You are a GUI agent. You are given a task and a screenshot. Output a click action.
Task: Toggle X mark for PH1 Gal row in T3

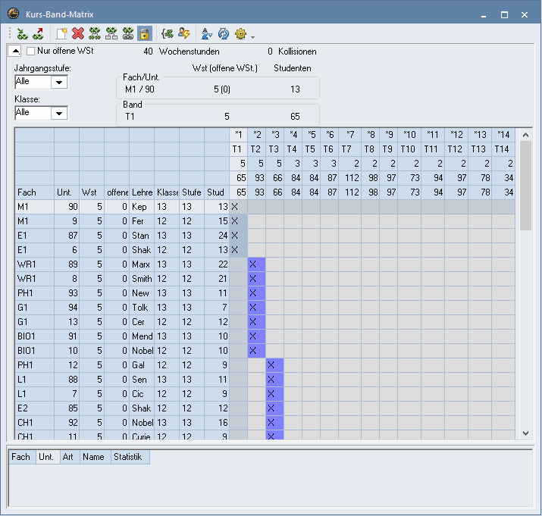[275, 365]
